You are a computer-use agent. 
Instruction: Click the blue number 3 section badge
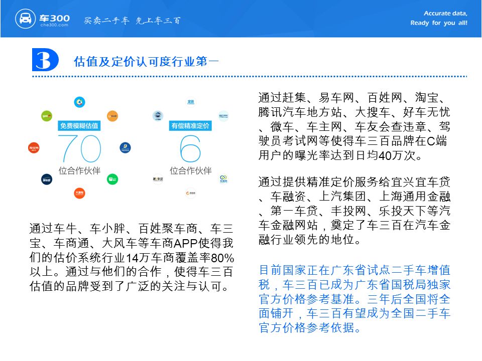tap(45, 60)
